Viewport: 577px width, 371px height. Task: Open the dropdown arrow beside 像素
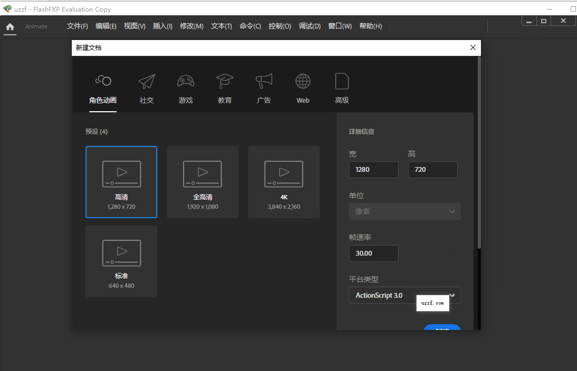coord(452,211)
